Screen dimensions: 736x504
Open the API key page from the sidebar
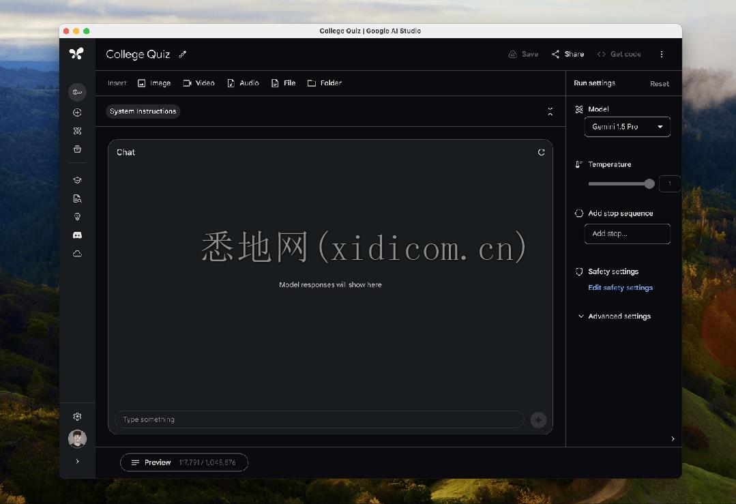tap(77, 92)
